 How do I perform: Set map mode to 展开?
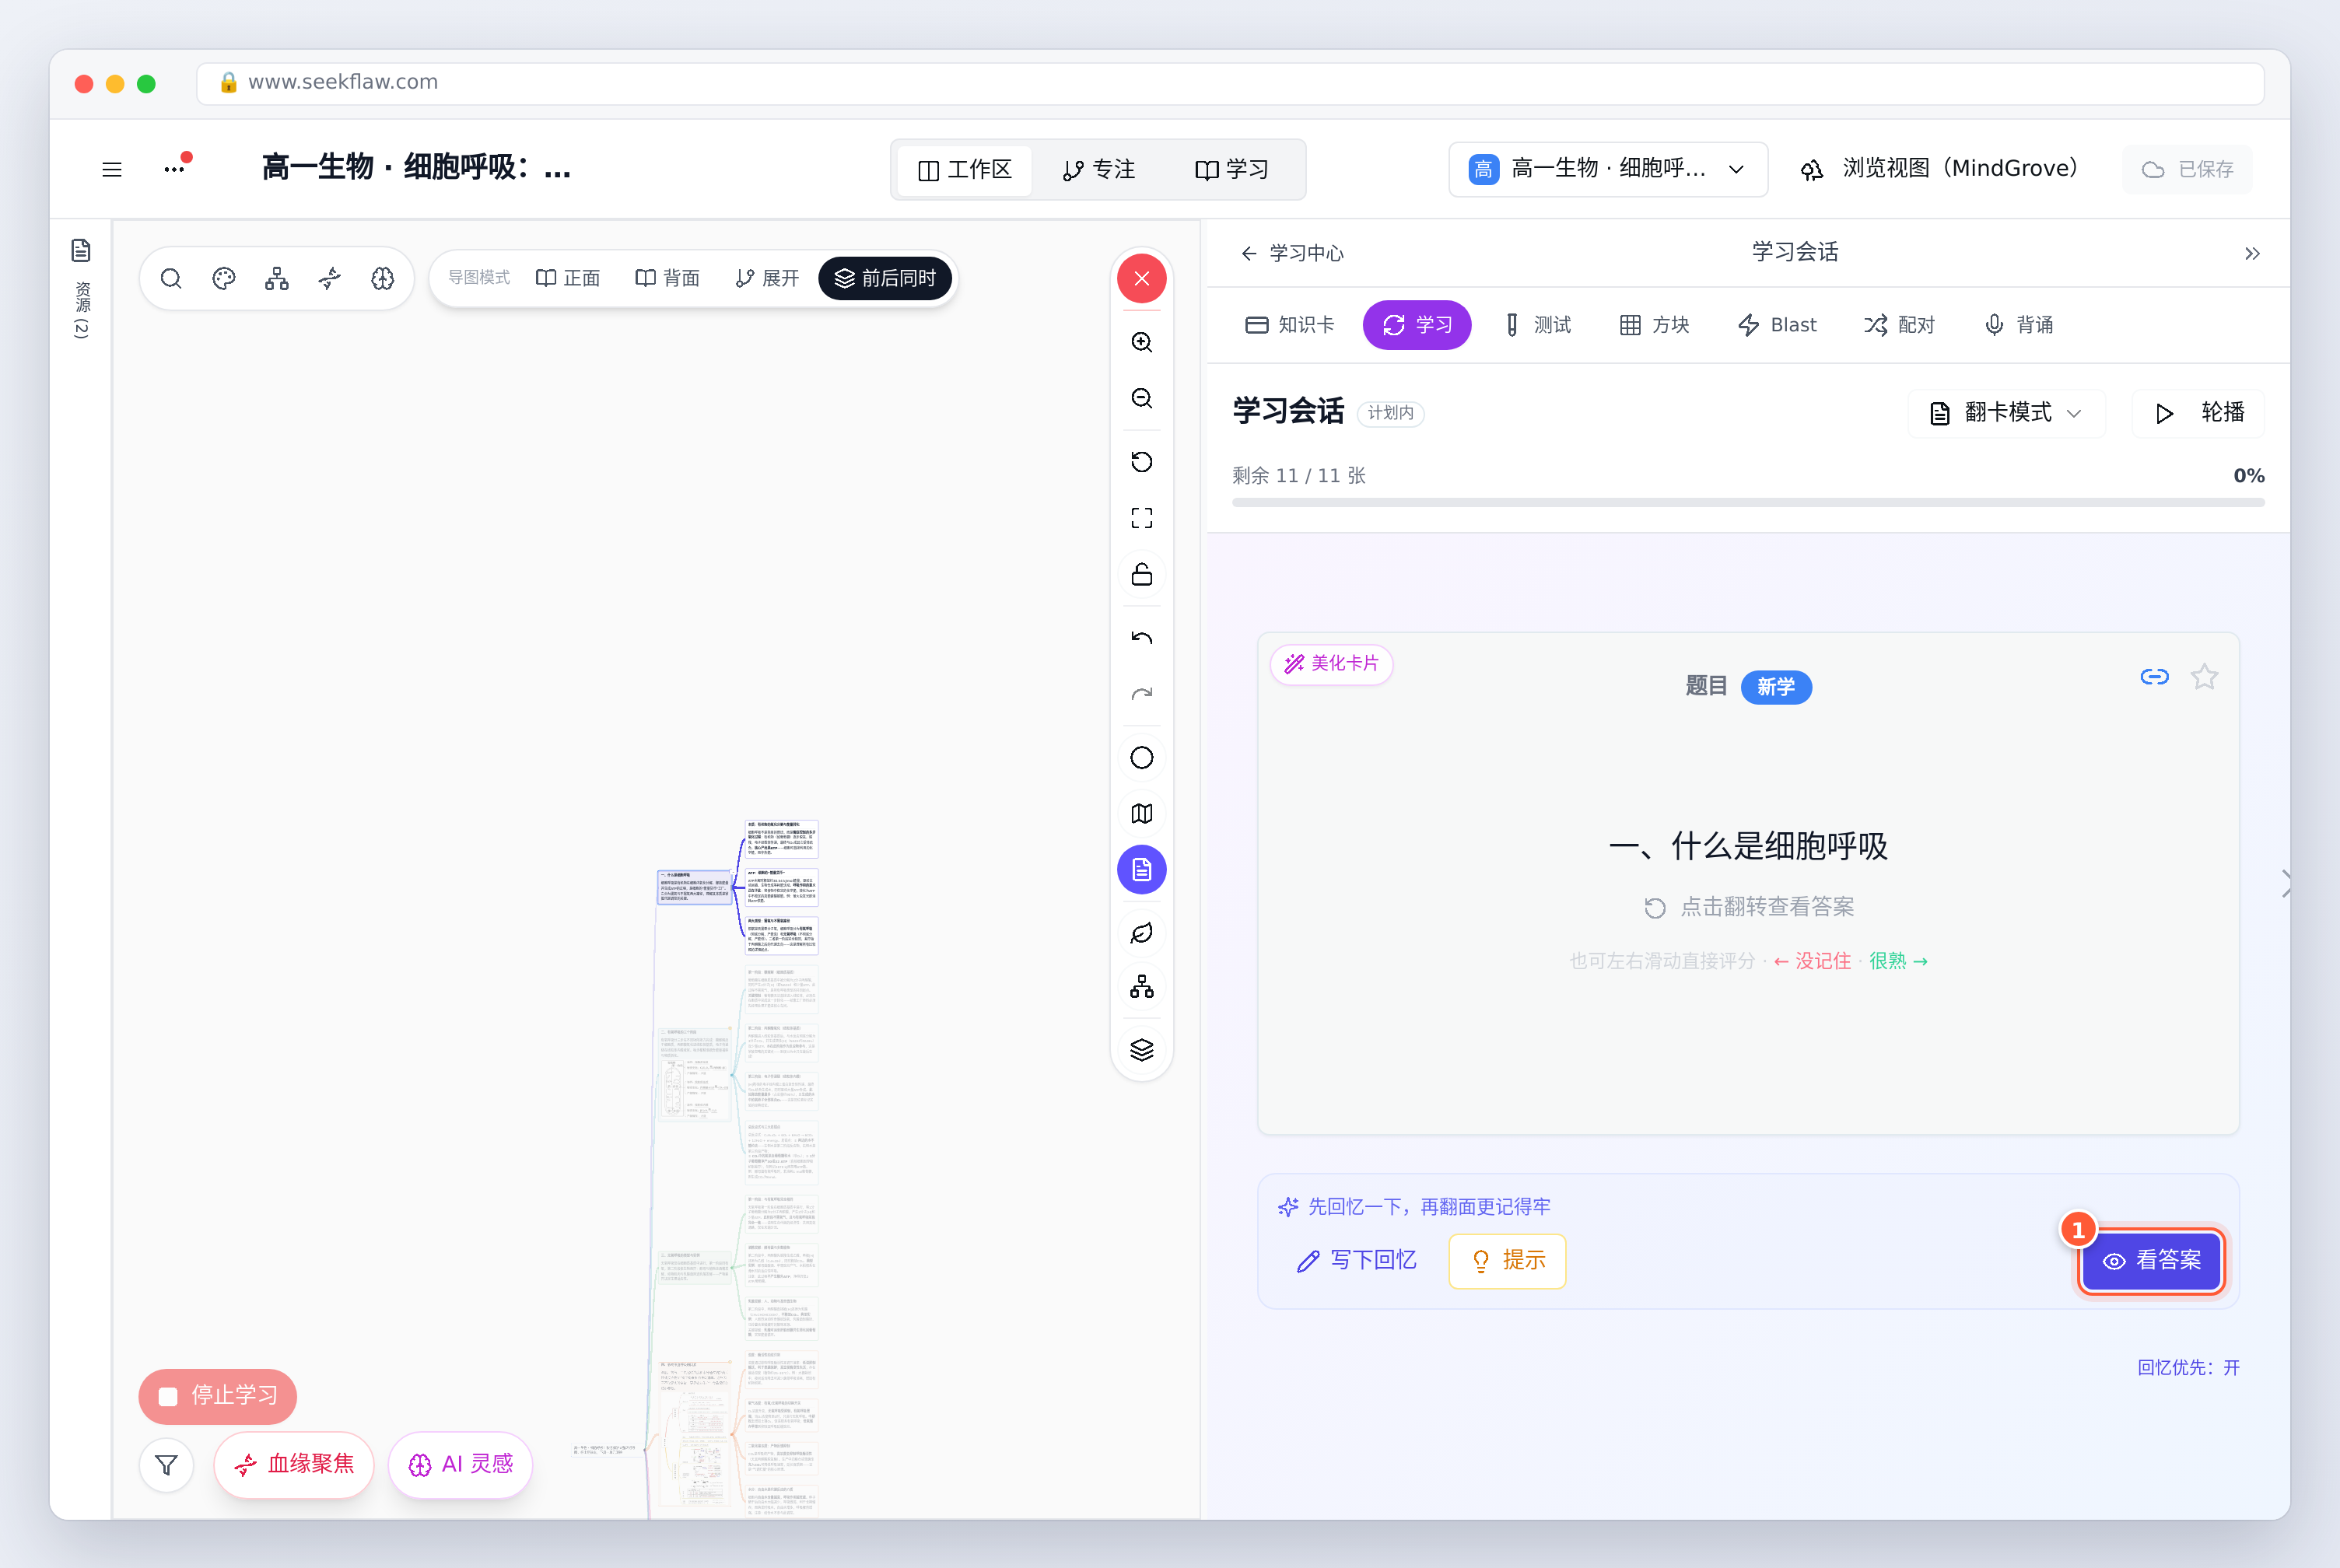(767, 278)
